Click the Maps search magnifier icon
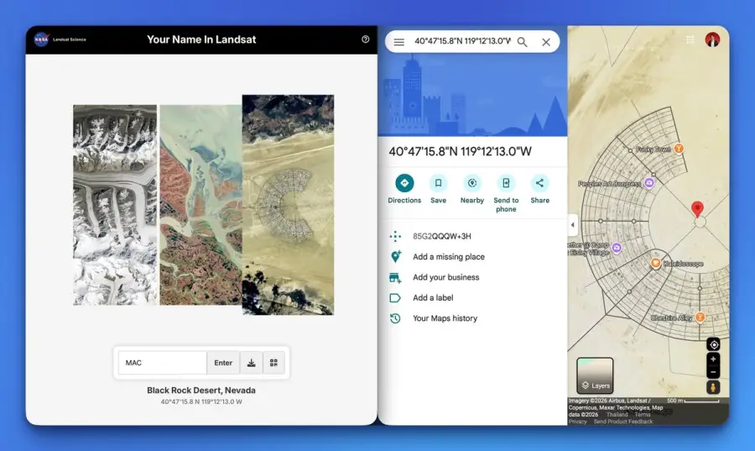The image size is (755, 451). 522,42
